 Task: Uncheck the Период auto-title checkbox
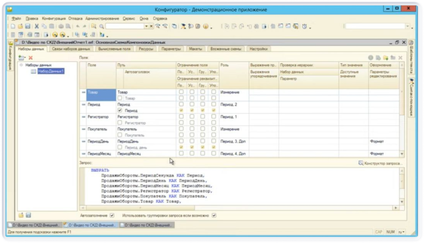click(x=120, y=110)
